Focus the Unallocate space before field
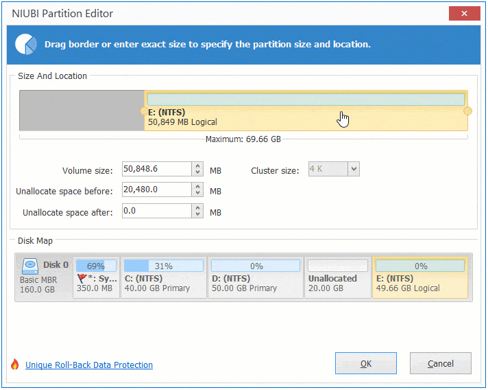Screen dimensions: 488x390 coord(156,190)
